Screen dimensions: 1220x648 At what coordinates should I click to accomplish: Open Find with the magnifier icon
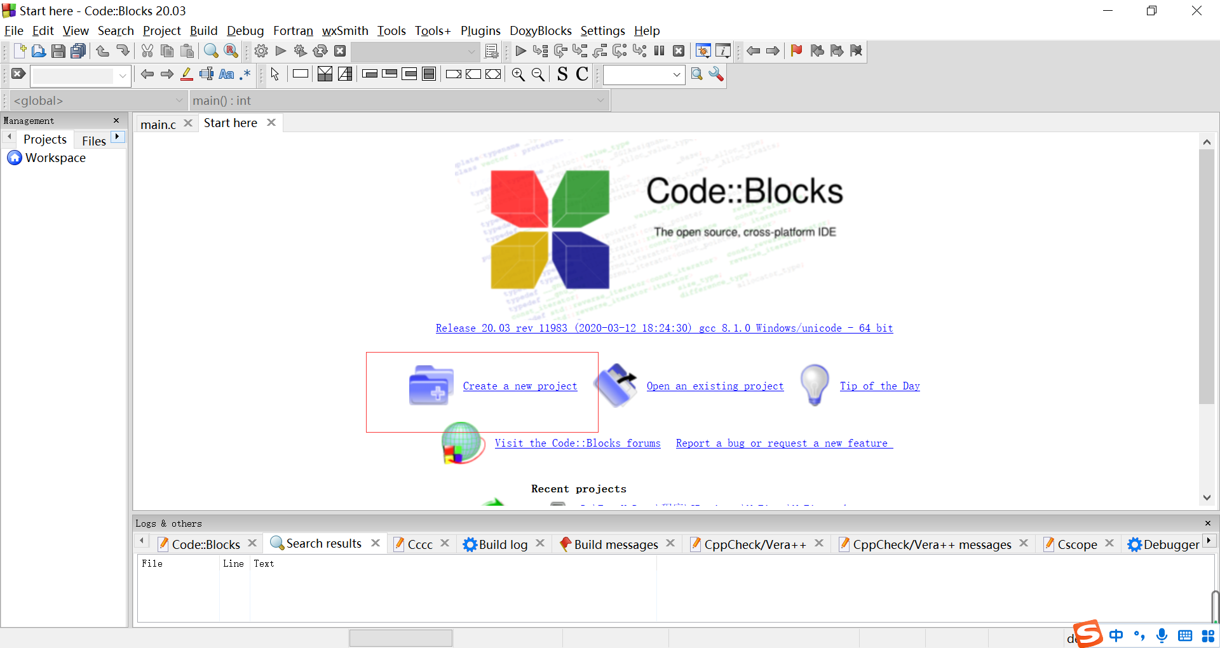pos(211,51)
